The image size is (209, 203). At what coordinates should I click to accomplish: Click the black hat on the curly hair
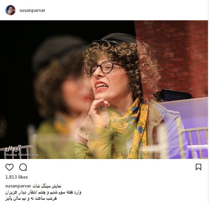tap(117, 38)
